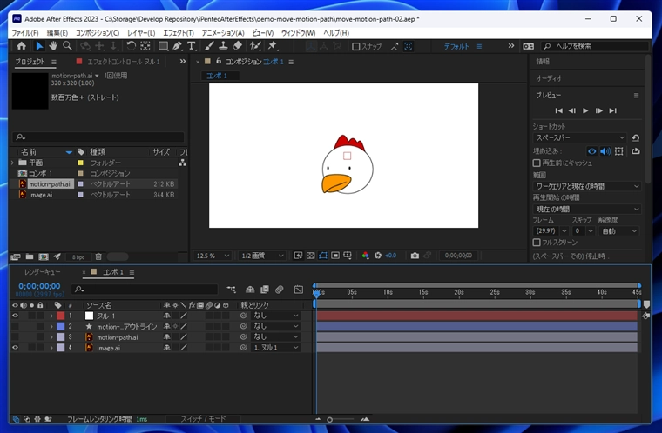
Task: Enable 再生前にキャッシュ checkbox
Action: pos(537,163)
